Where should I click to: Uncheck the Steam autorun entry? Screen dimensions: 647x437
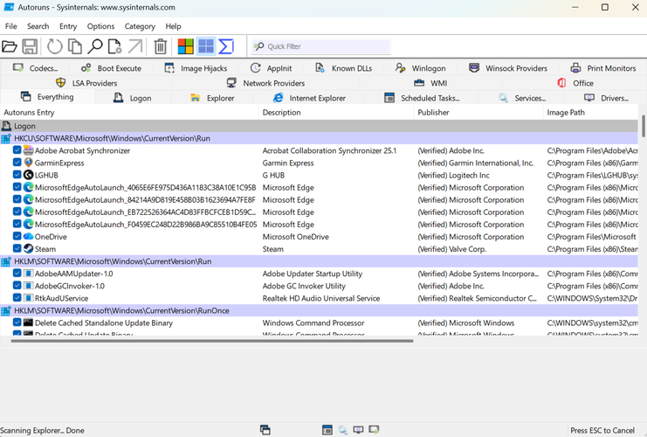[17, 249]
